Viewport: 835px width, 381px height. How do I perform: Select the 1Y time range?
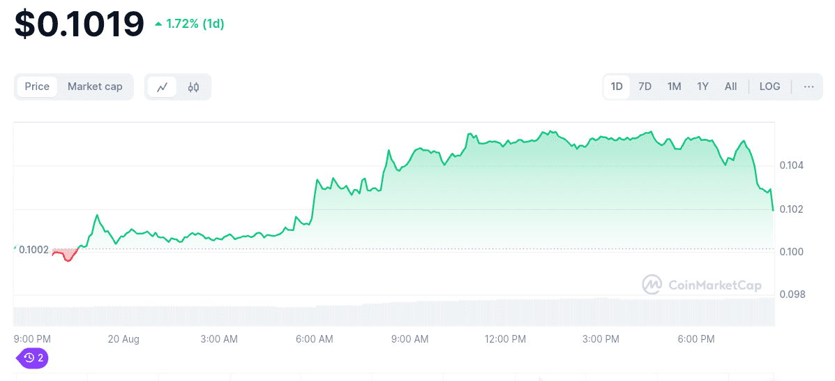(x=702, y=87)
